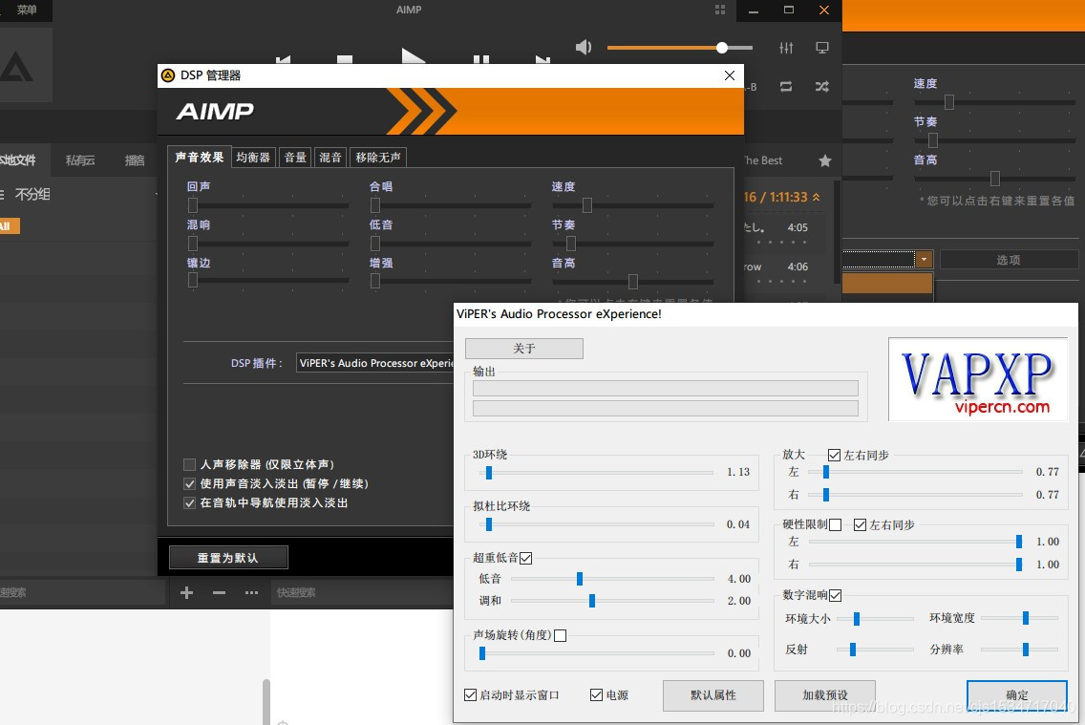The image size is (1085, 725).
Task: Open the grid layout icon in AIMP title bar
Action: 719,10
